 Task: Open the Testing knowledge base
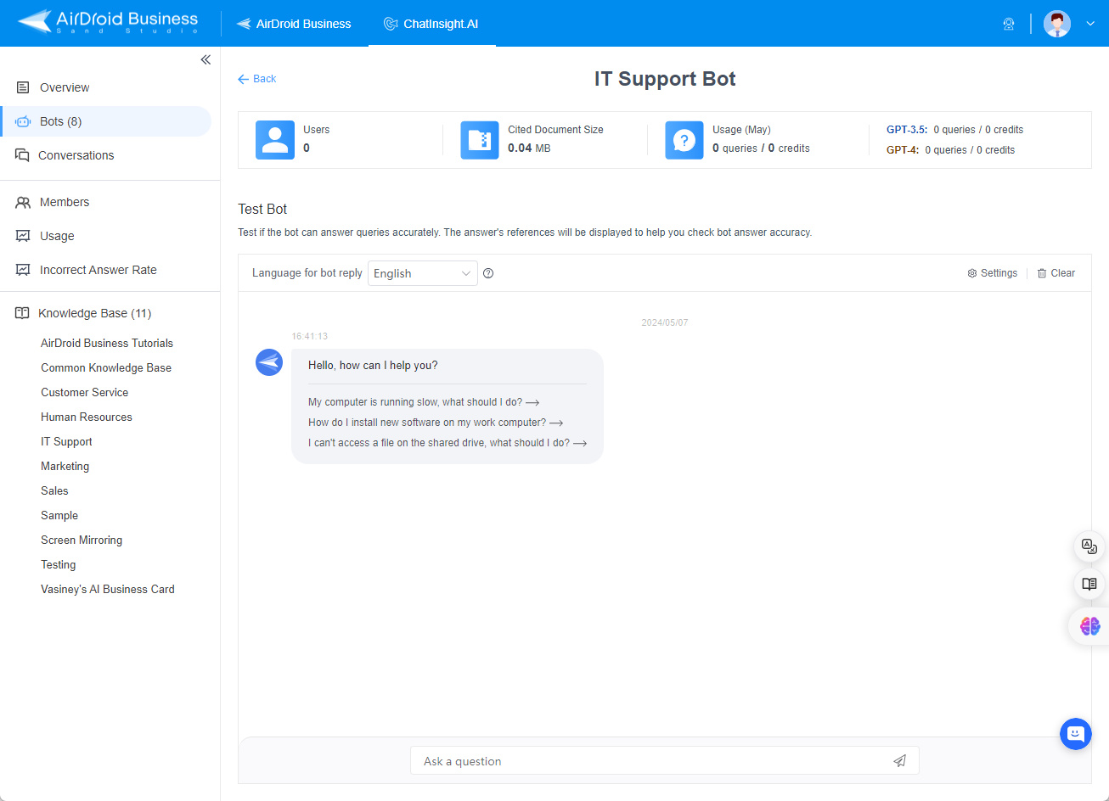(x=58, y=564)
